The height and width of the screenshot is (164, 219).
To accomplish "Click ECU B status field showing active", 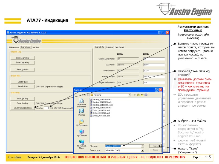I will [x=154, y=65].
